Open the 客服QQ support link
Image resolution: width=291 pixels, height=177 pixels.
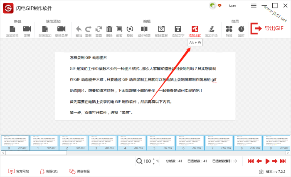[49, 172]
